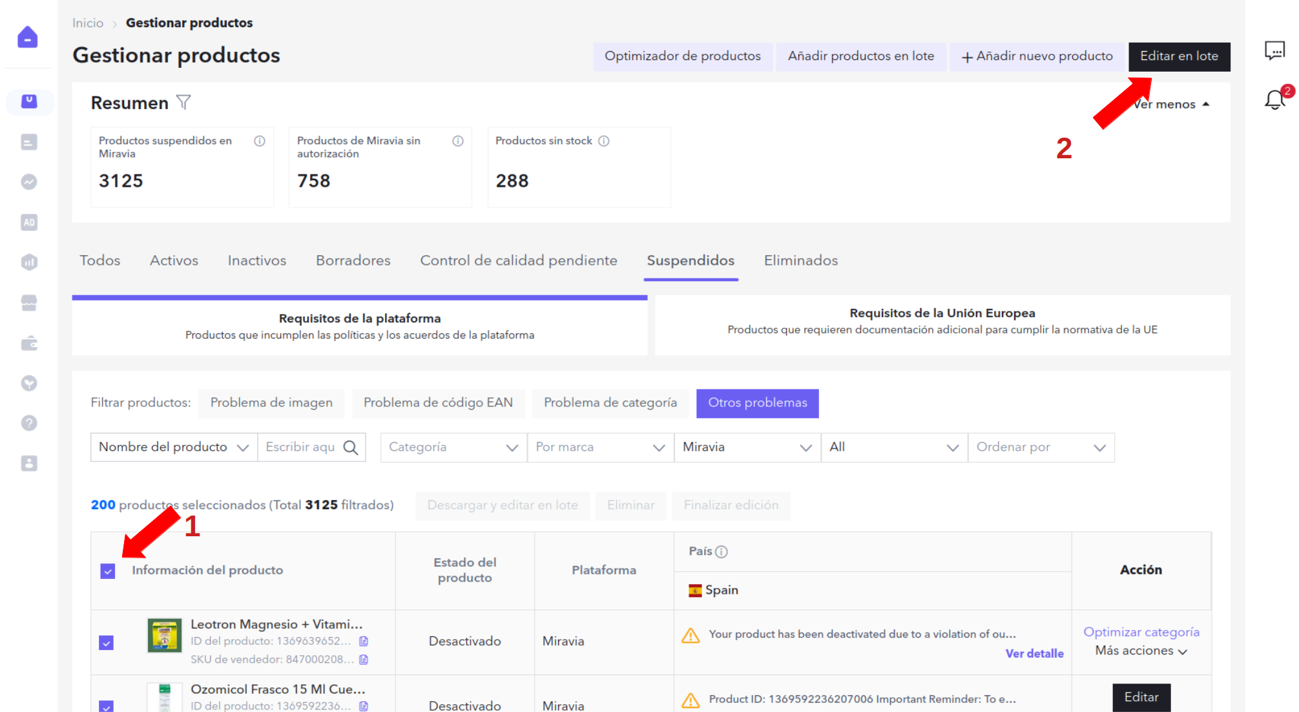Open the Ordenar por dropdown
Screen dimensions: 1299x712
(x=1041, y=447)
